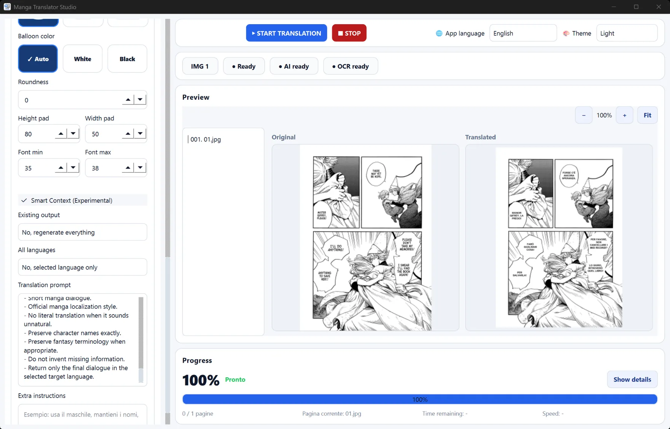The image size is (670, 429).
Task: Click the Speed label in Progress
Action: [553, 413]
